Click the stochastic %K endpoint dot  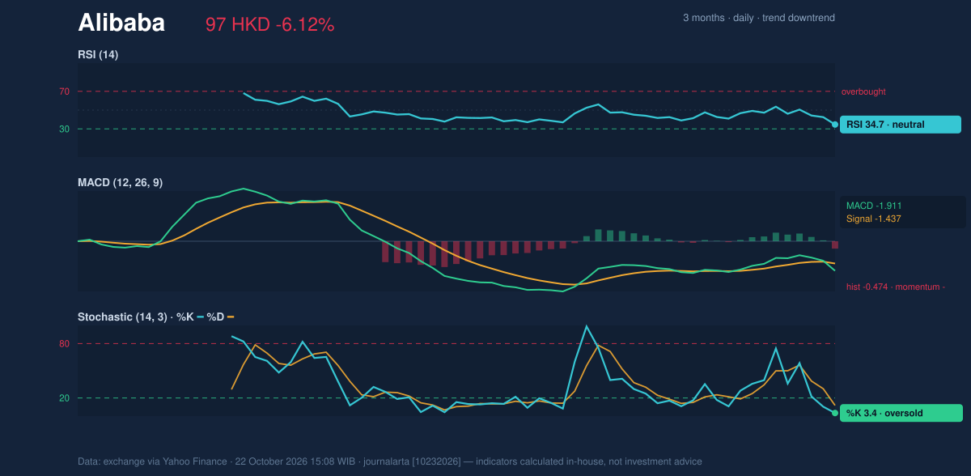point(835,413)
